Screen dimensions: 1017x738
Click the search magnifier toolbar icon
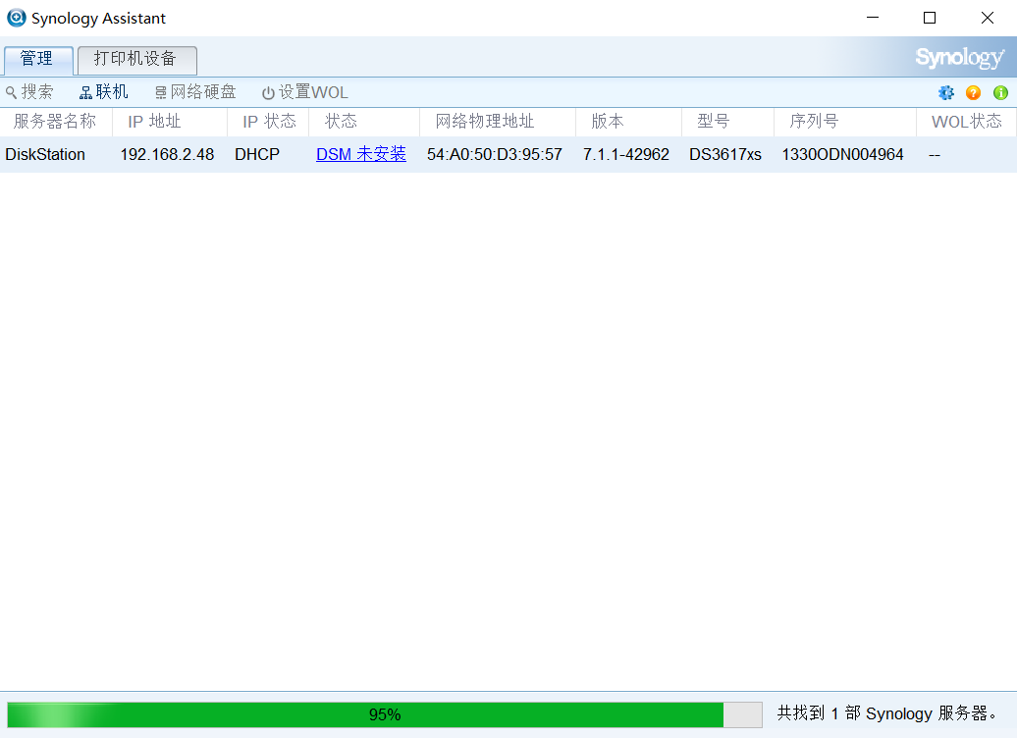coord(12,92)
